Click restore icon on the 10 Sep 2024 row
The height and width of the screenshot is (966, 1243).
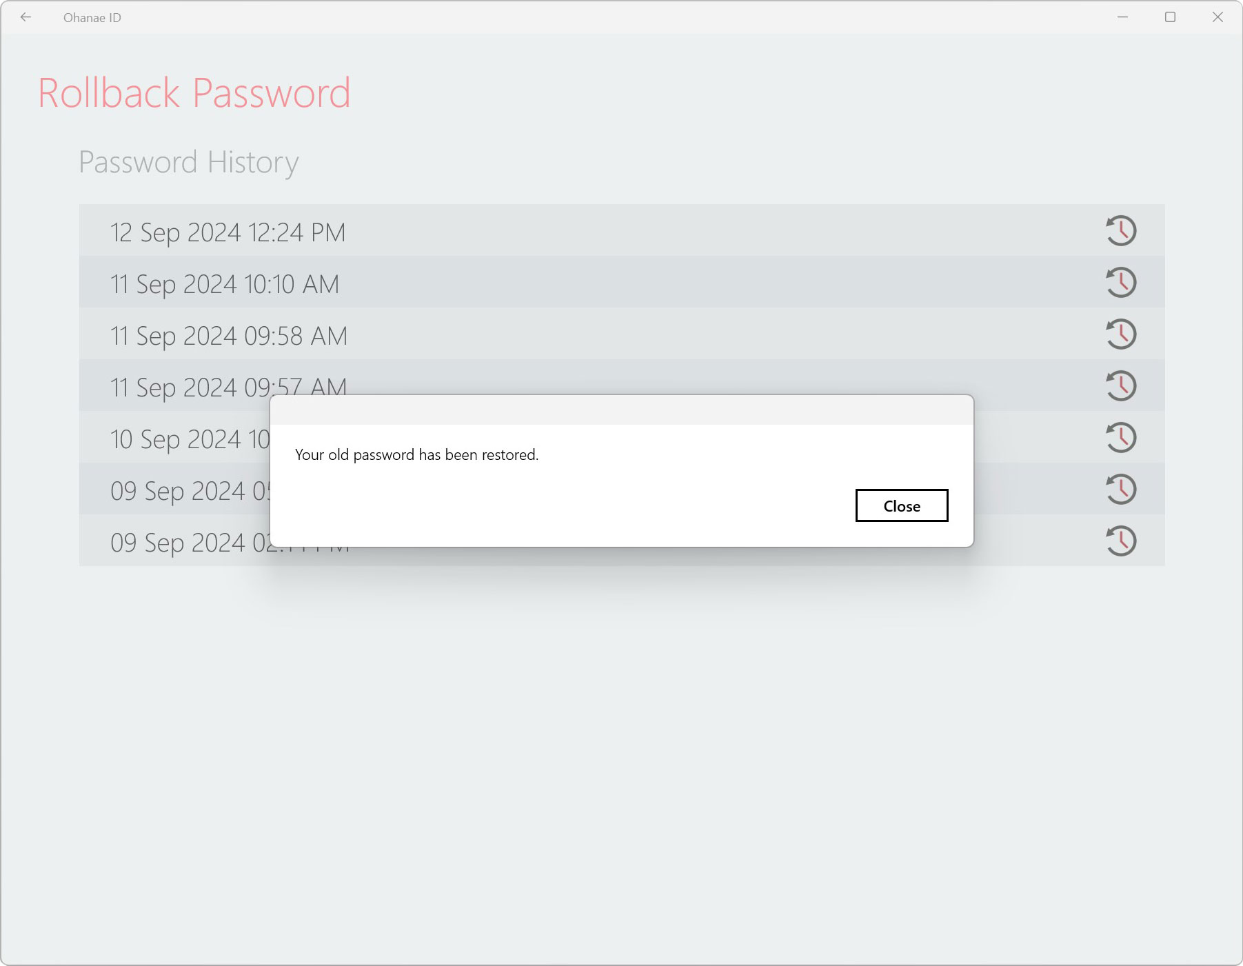pos(1121,437)
